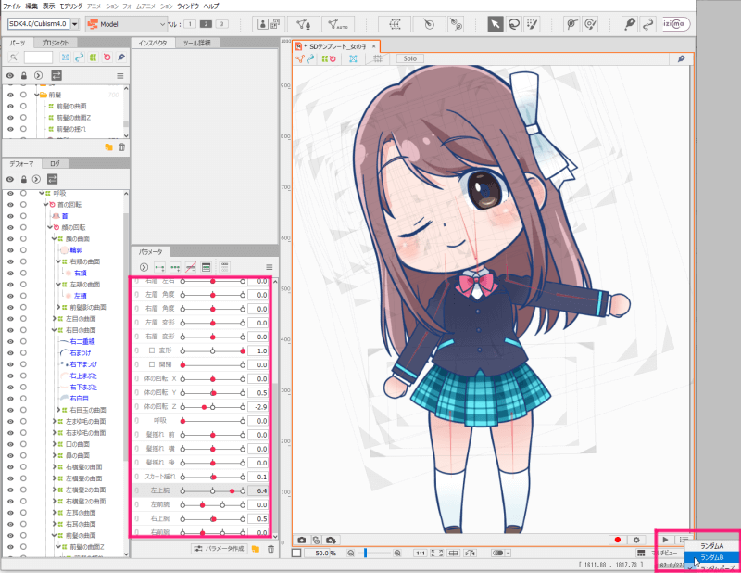Select the Lasso selection tool
The image size is (741, 573).
point(514,24)
